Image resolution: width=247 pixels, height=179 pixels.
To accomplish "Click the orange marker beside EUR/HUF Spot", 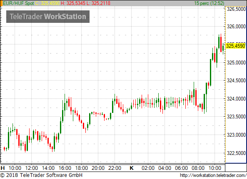I will click(x=1, y=3).
